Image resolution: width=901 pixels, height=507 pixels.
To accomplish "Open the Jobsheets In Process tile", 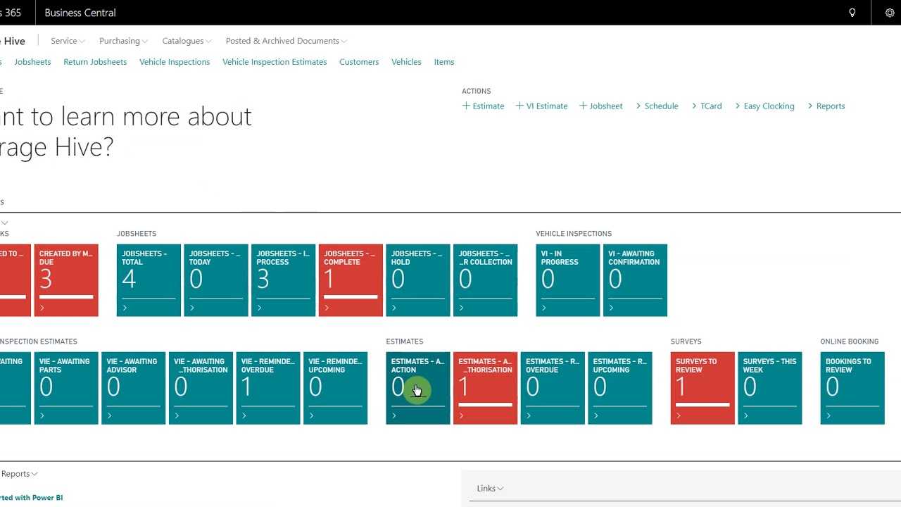I will 284,280.
